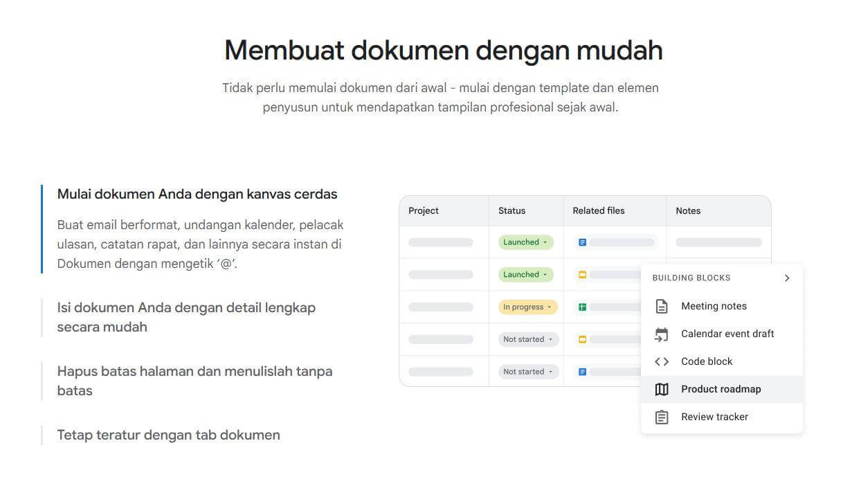This screenshot has width=852, height=488.
Task: Open the first Launched status dropdown
Action: click(x=525, y=242)
